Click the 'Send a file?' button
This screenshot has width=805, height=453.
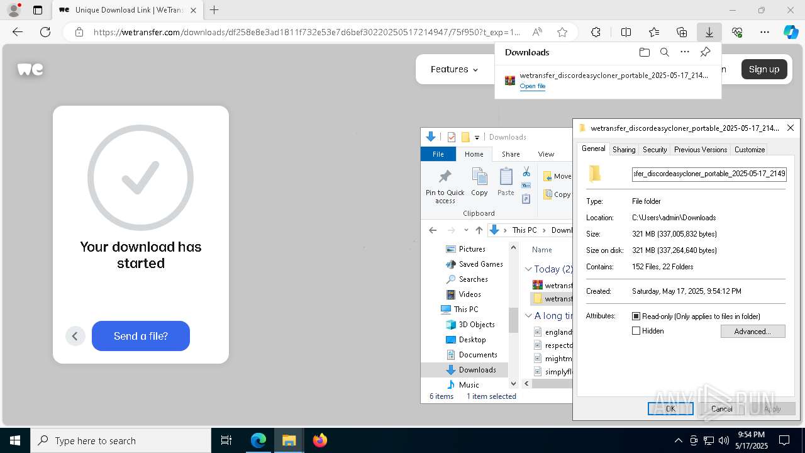coord(141,336)
